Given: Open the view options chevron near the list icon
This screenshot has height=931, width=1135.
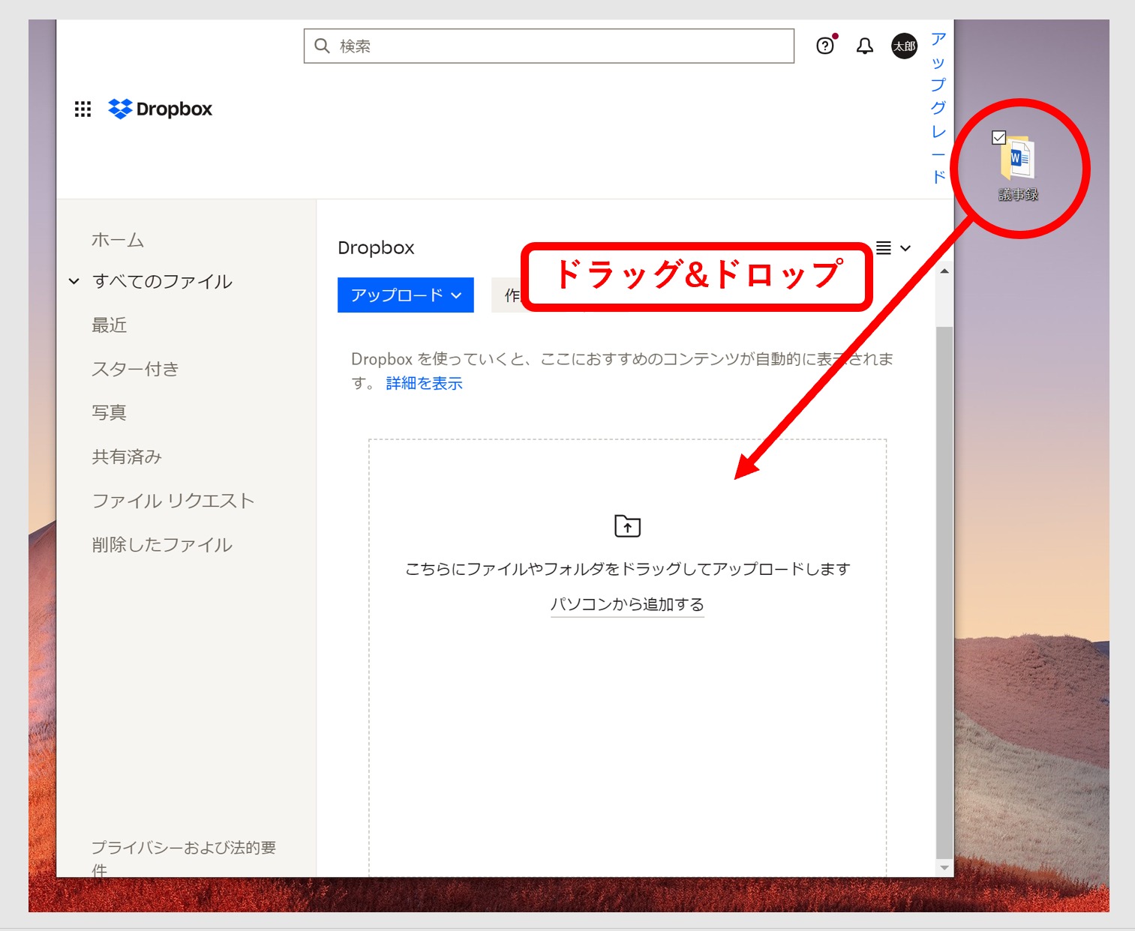Looking at the screenshot, I should (x=905, y=247).
